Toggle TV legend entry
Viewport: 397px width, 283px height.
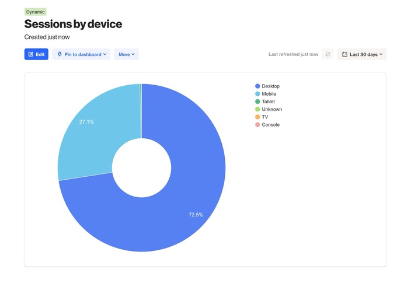click(x=265, y=117)
